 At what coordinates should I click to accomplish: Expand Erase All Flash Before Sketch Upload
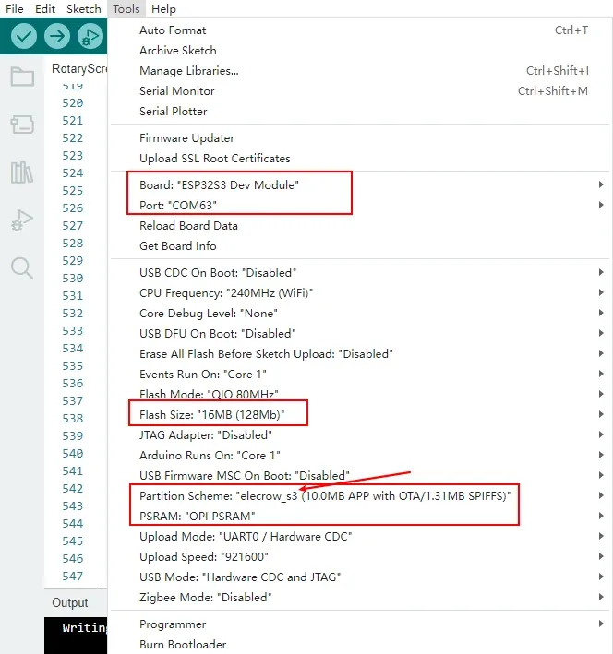(x=360, y=353)
